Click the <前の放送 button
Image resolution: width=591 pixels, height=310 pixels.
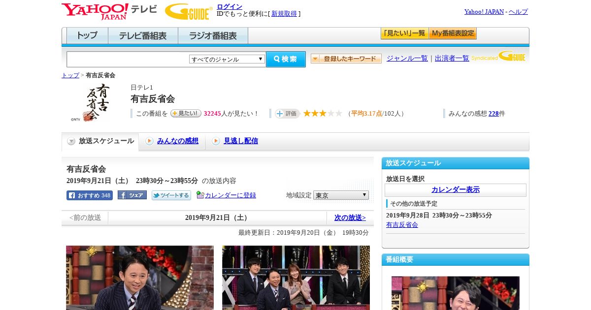point(85,217)
